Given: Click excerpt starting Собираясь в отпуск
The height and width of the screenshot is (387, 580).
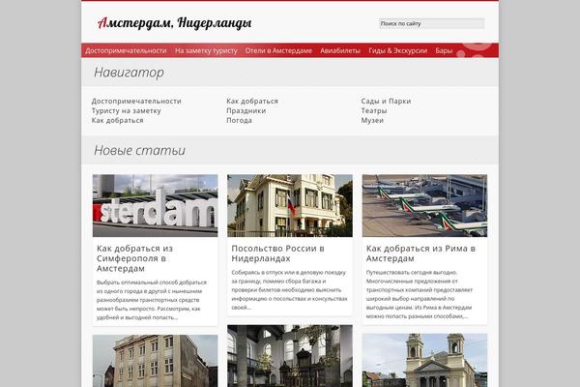Looking at the screenshot, I should click(x=289, y=290).
